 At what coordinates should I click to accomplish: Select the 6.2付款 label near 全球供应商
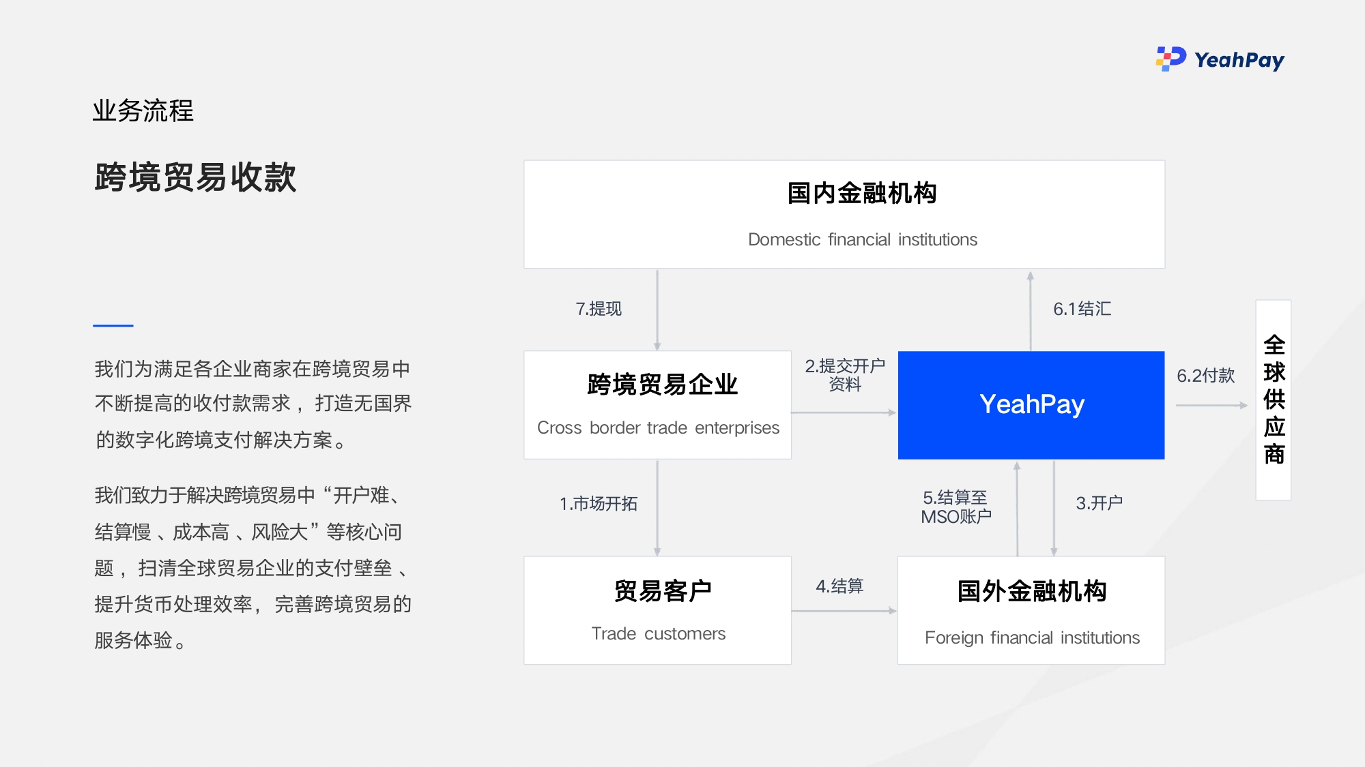(1205, 376)
